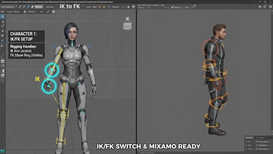Open the first menu in right pane menu bar
Screen dimensions: 273x154
point(139,5)
